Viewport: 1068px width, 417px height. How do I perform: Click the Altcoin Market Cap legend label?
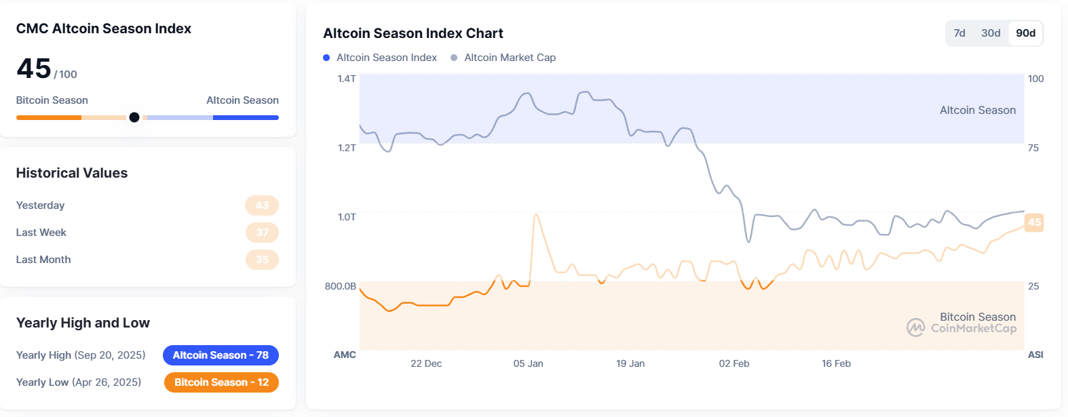[x=510, y=58]
